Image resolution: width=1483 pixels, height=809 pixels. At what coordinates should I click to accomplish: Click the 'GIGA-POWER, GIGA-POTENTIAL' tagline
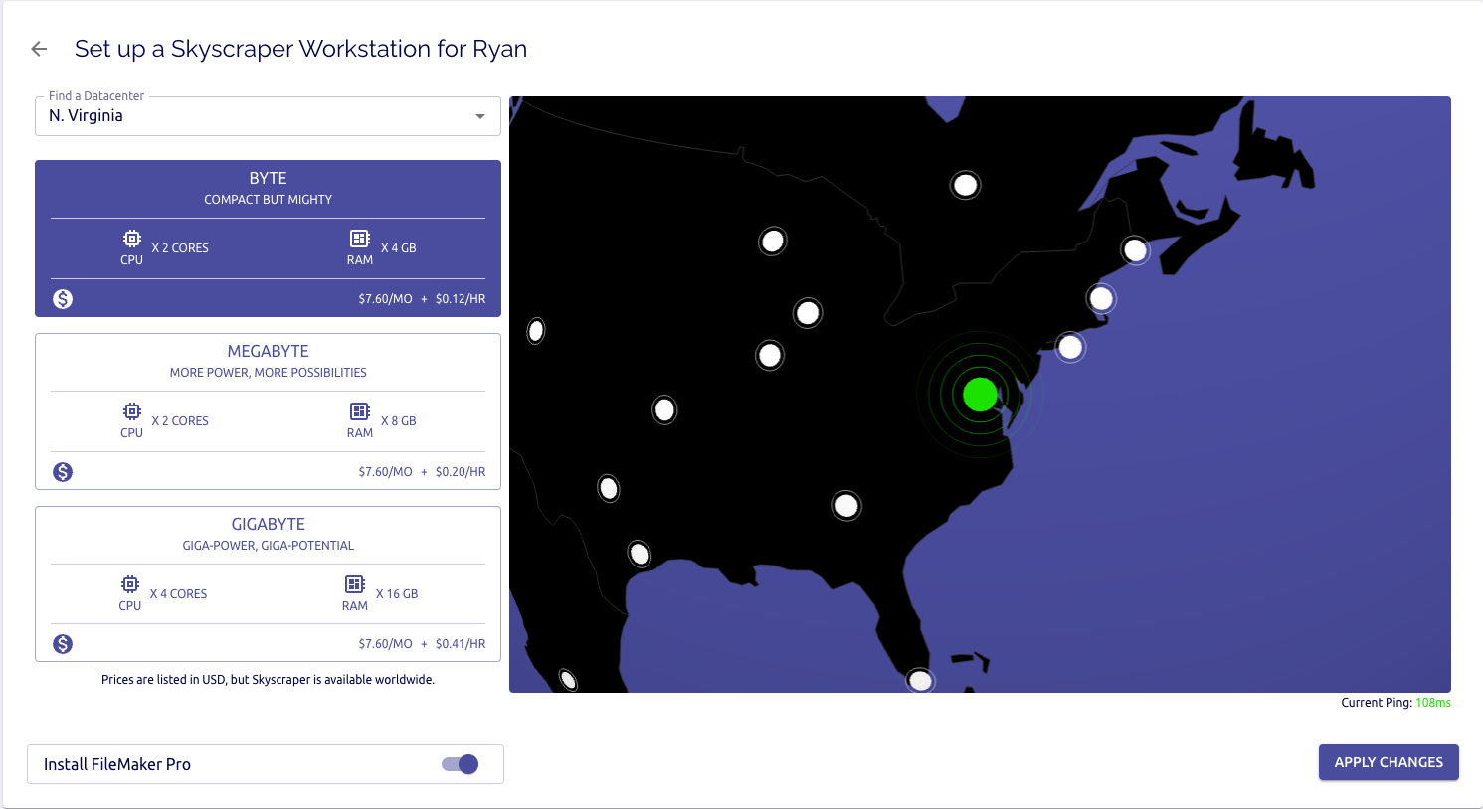(269, 546)
